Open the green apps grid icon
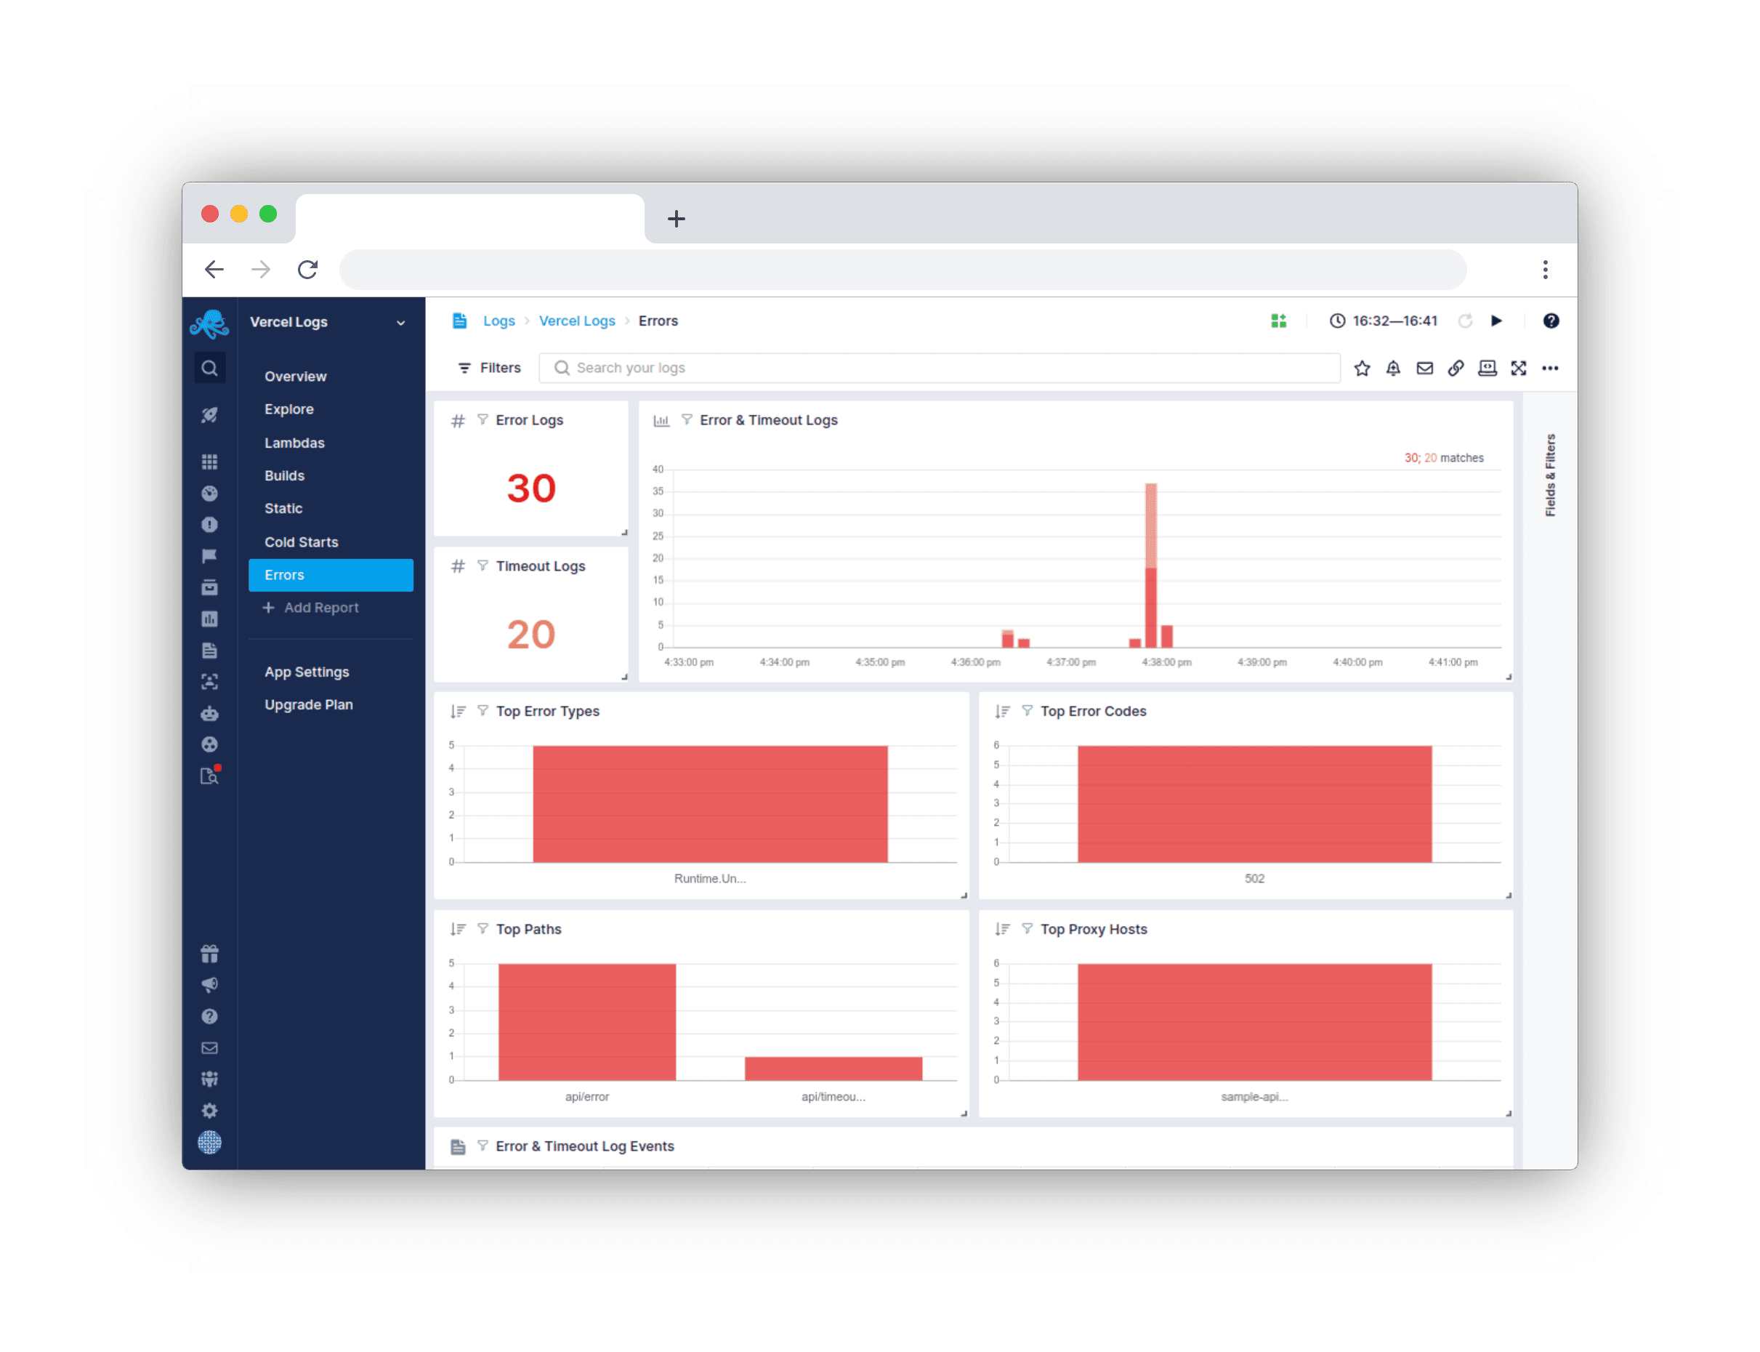This screenshot has height=1352, width=1760. coord(1278,321)
